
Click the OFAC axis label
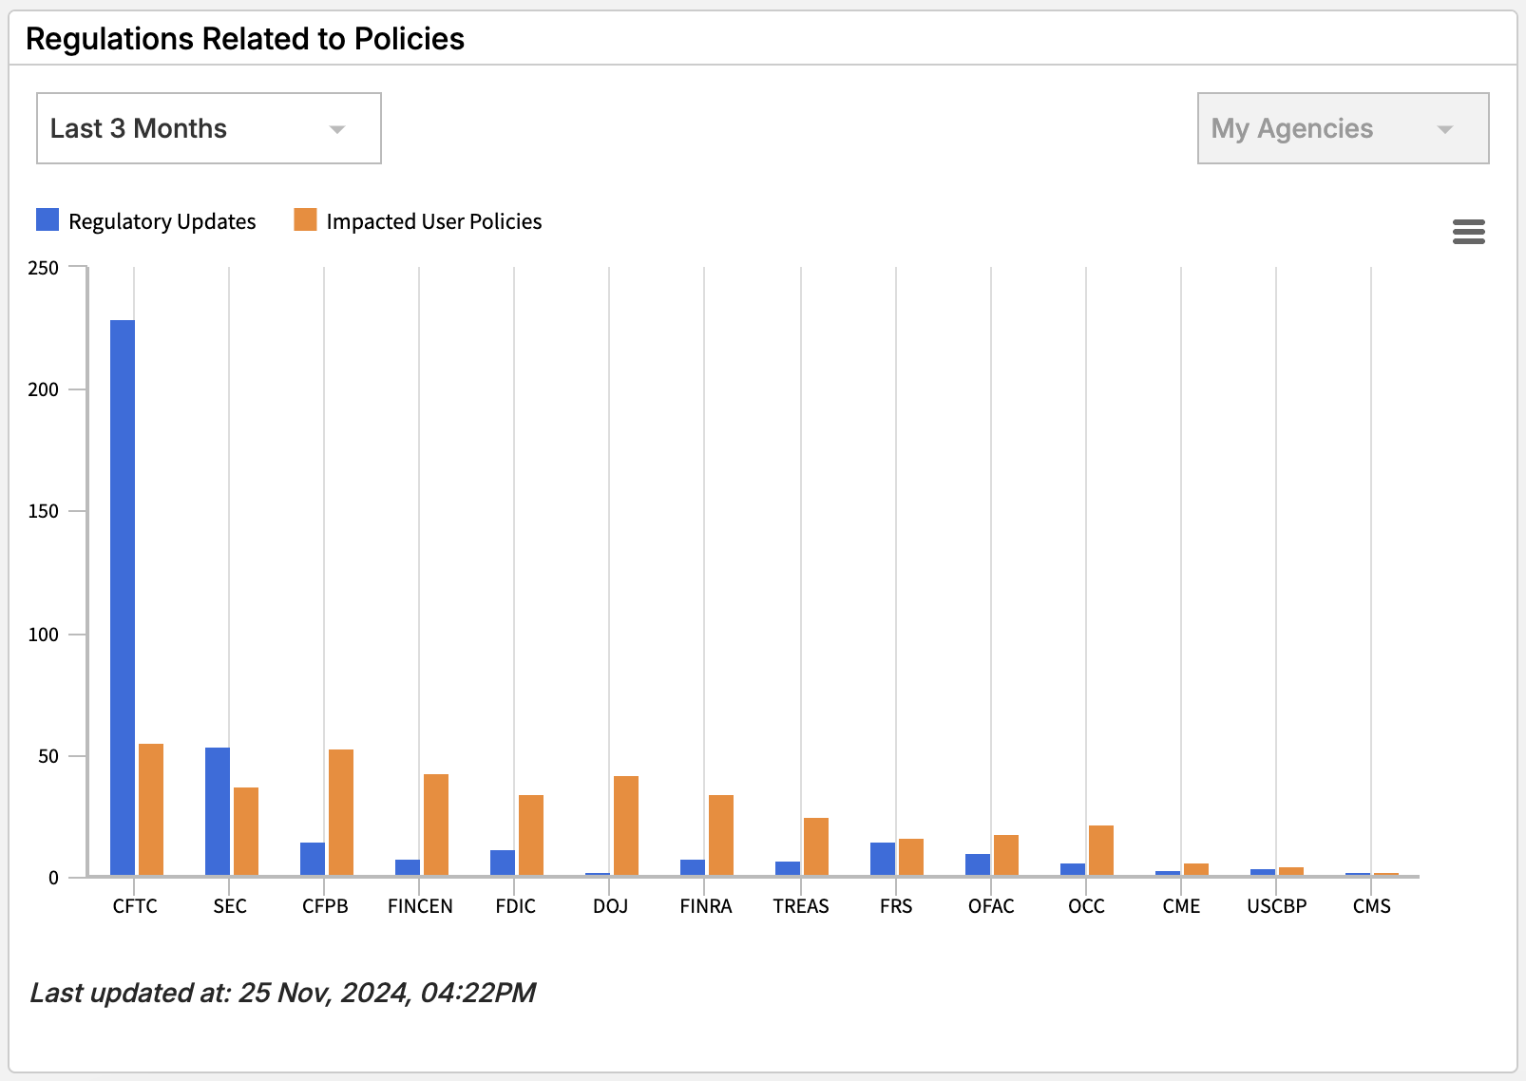click(991, 906)
